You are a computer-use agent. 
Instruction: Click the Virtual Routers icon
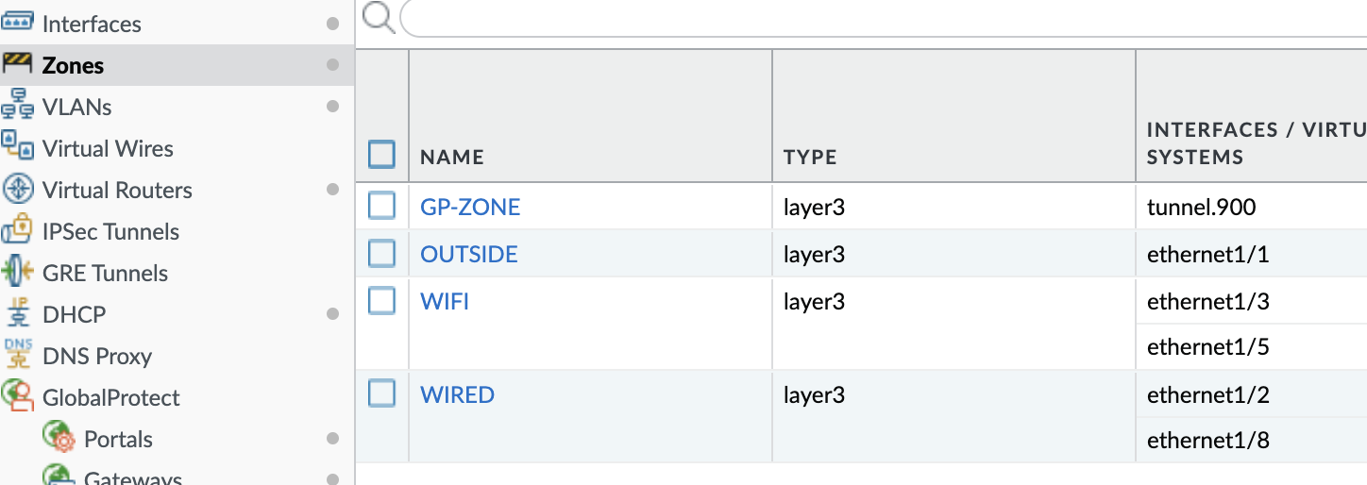click(x=18, y=190)
